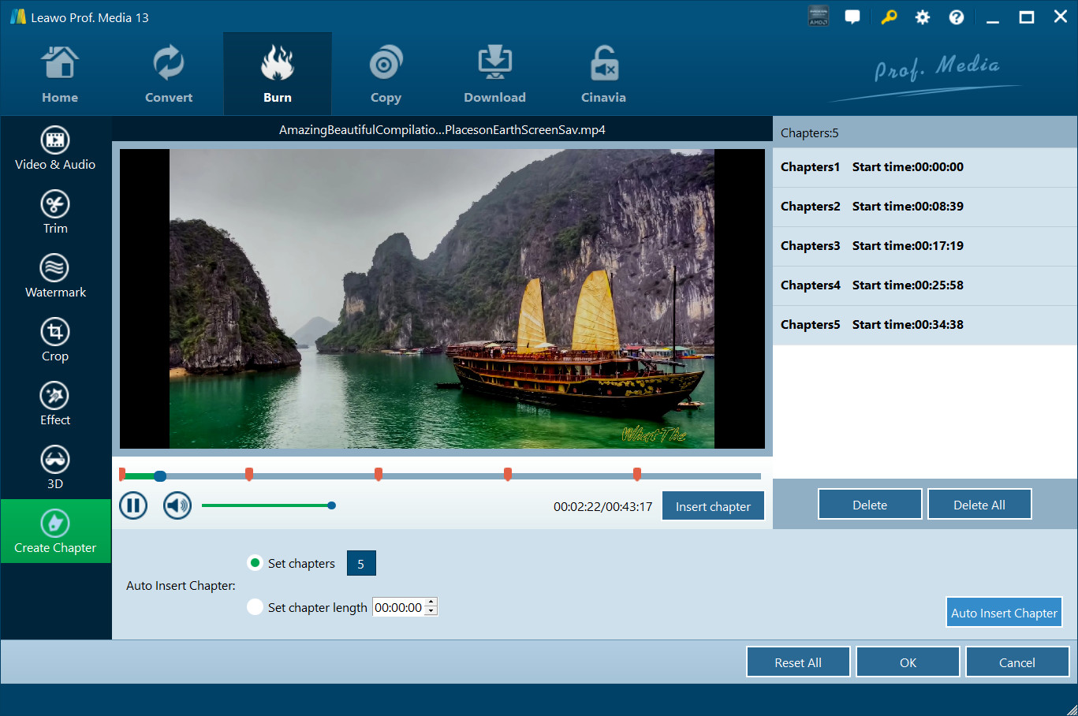Decrease chapter length with down arrow
Viewport: 1078px width, 716px height.
(x=431, y=611)
